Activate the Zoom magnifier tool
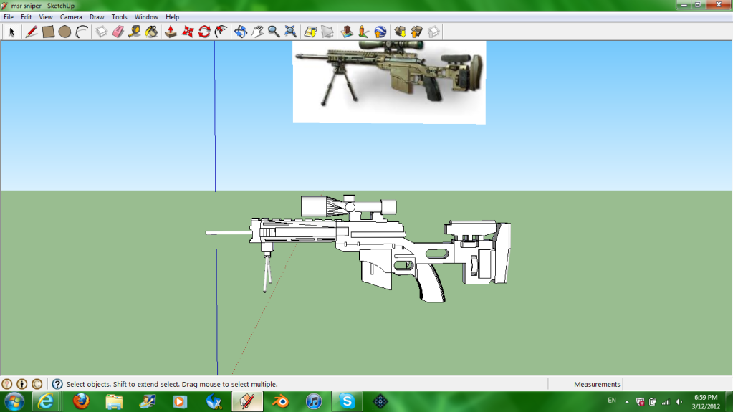 coord(274,32)
